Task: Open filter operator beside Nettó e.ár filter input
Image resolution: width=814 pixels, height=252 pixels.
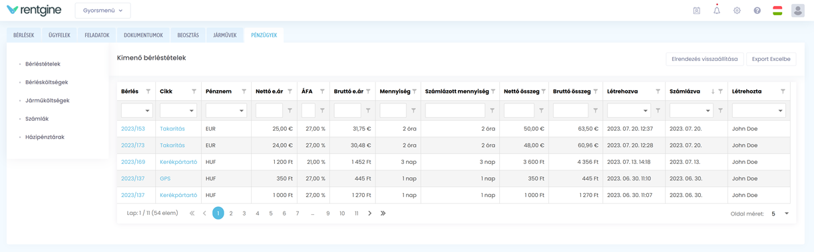Action: tap(290, 111)
